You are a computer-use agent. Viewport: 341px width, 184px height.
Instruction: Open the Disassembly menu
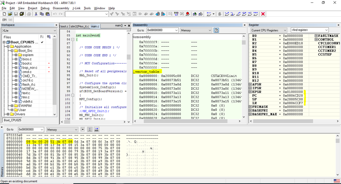[61, 8]
